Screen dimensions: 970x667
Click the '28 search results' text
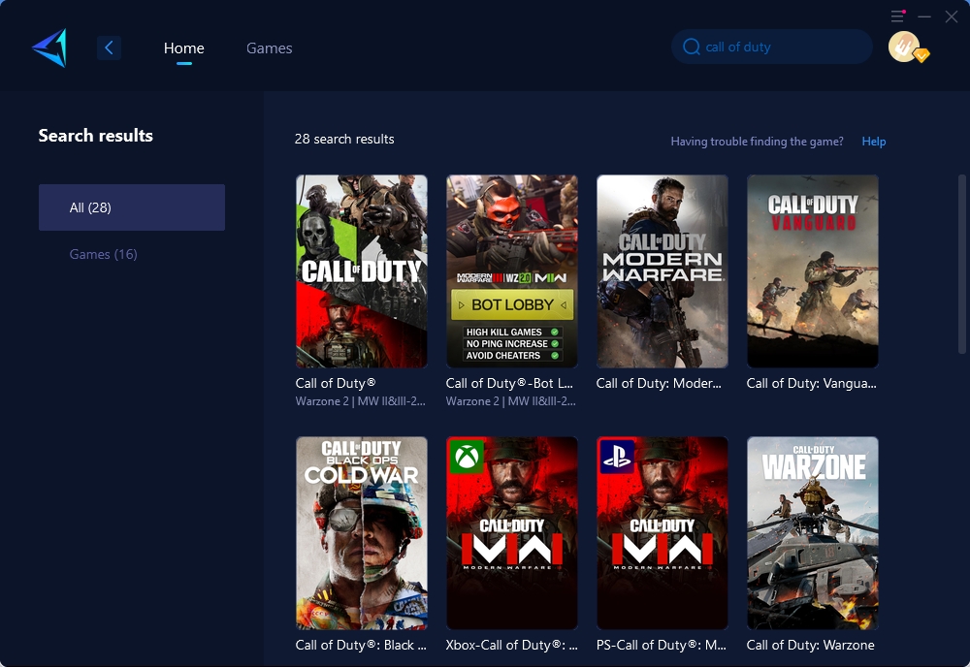344,139
